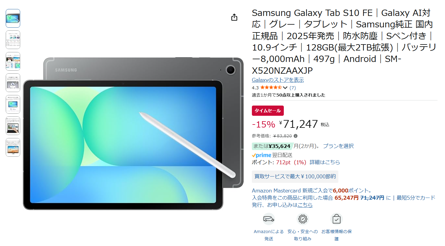
Task: Click the security badge icon
Action: [x=303, y=219]
